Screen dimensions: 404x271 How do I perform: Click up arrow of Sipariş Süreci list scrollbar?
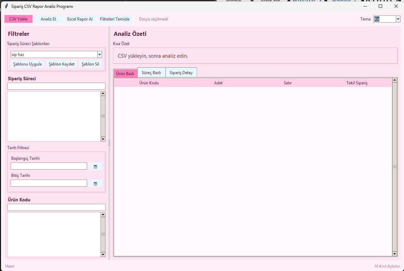point(103,94)
